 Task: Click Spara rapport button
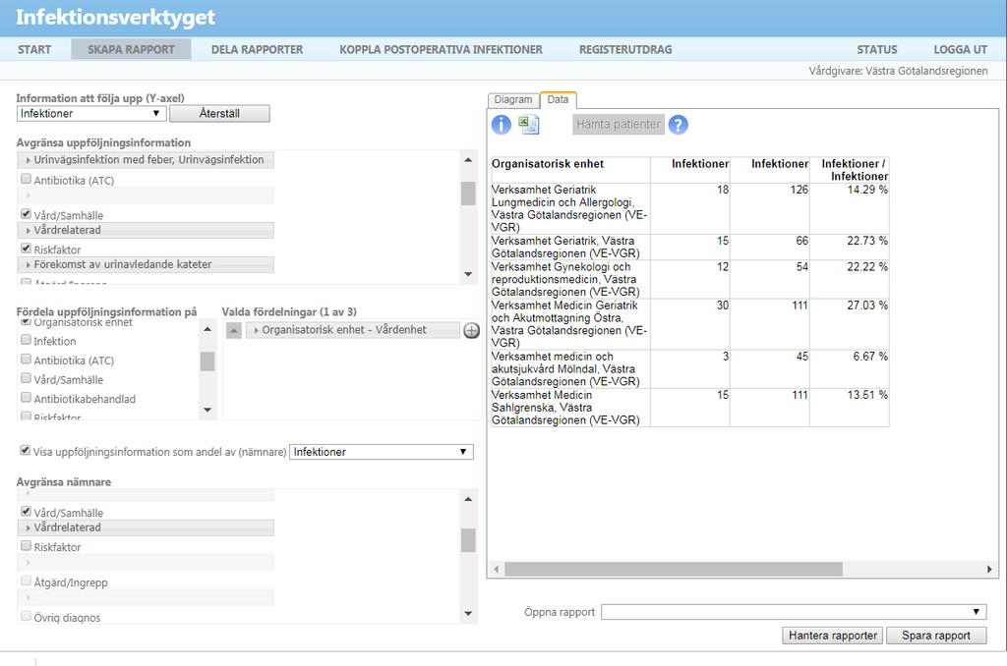936,636
